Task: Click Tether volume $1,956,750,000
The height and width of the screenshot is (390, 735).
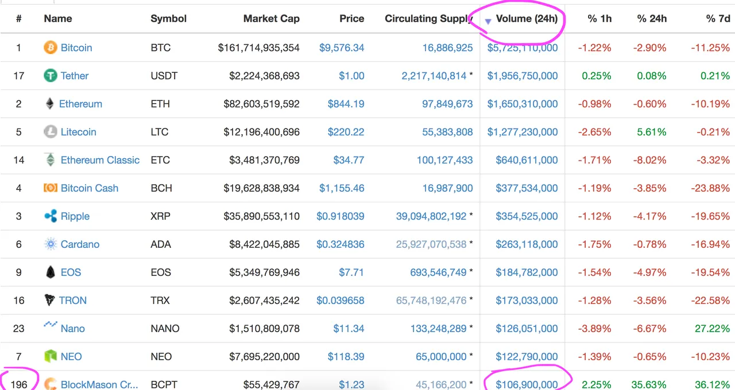Action: click(523, 76)
